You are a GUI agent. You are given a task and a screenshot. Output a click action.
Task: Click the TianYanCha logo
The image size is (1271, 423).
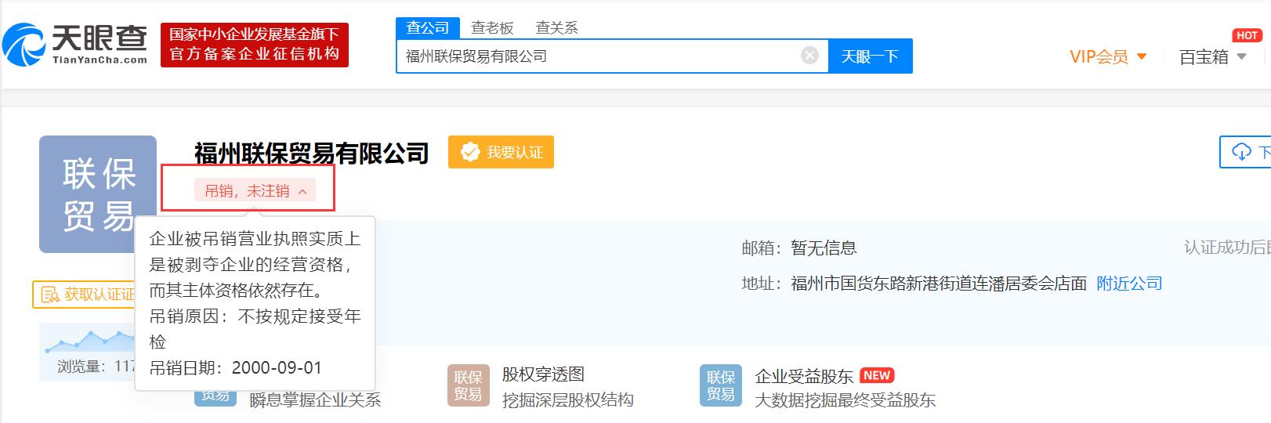(75, 44)
